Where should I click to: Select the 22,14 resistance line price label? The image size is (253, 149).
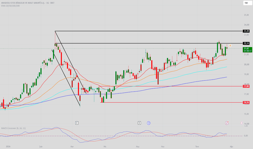point(246,43)
